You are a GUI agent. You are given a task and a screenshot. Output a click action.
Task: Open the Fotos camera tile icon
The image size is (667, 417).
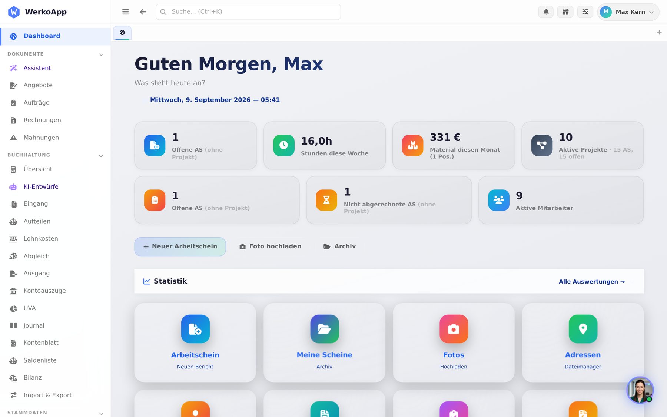click(x=454, y=329)
